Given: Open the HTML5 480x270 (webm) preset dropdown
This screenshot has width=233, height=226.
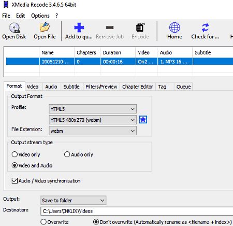Looking at the screenshot, I should coord(93,120).
